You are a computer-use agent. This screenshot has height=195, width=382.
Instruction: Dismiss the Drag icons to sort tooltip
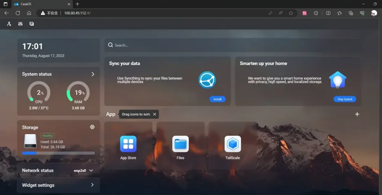pyautogui.click(x=154, y=114)
